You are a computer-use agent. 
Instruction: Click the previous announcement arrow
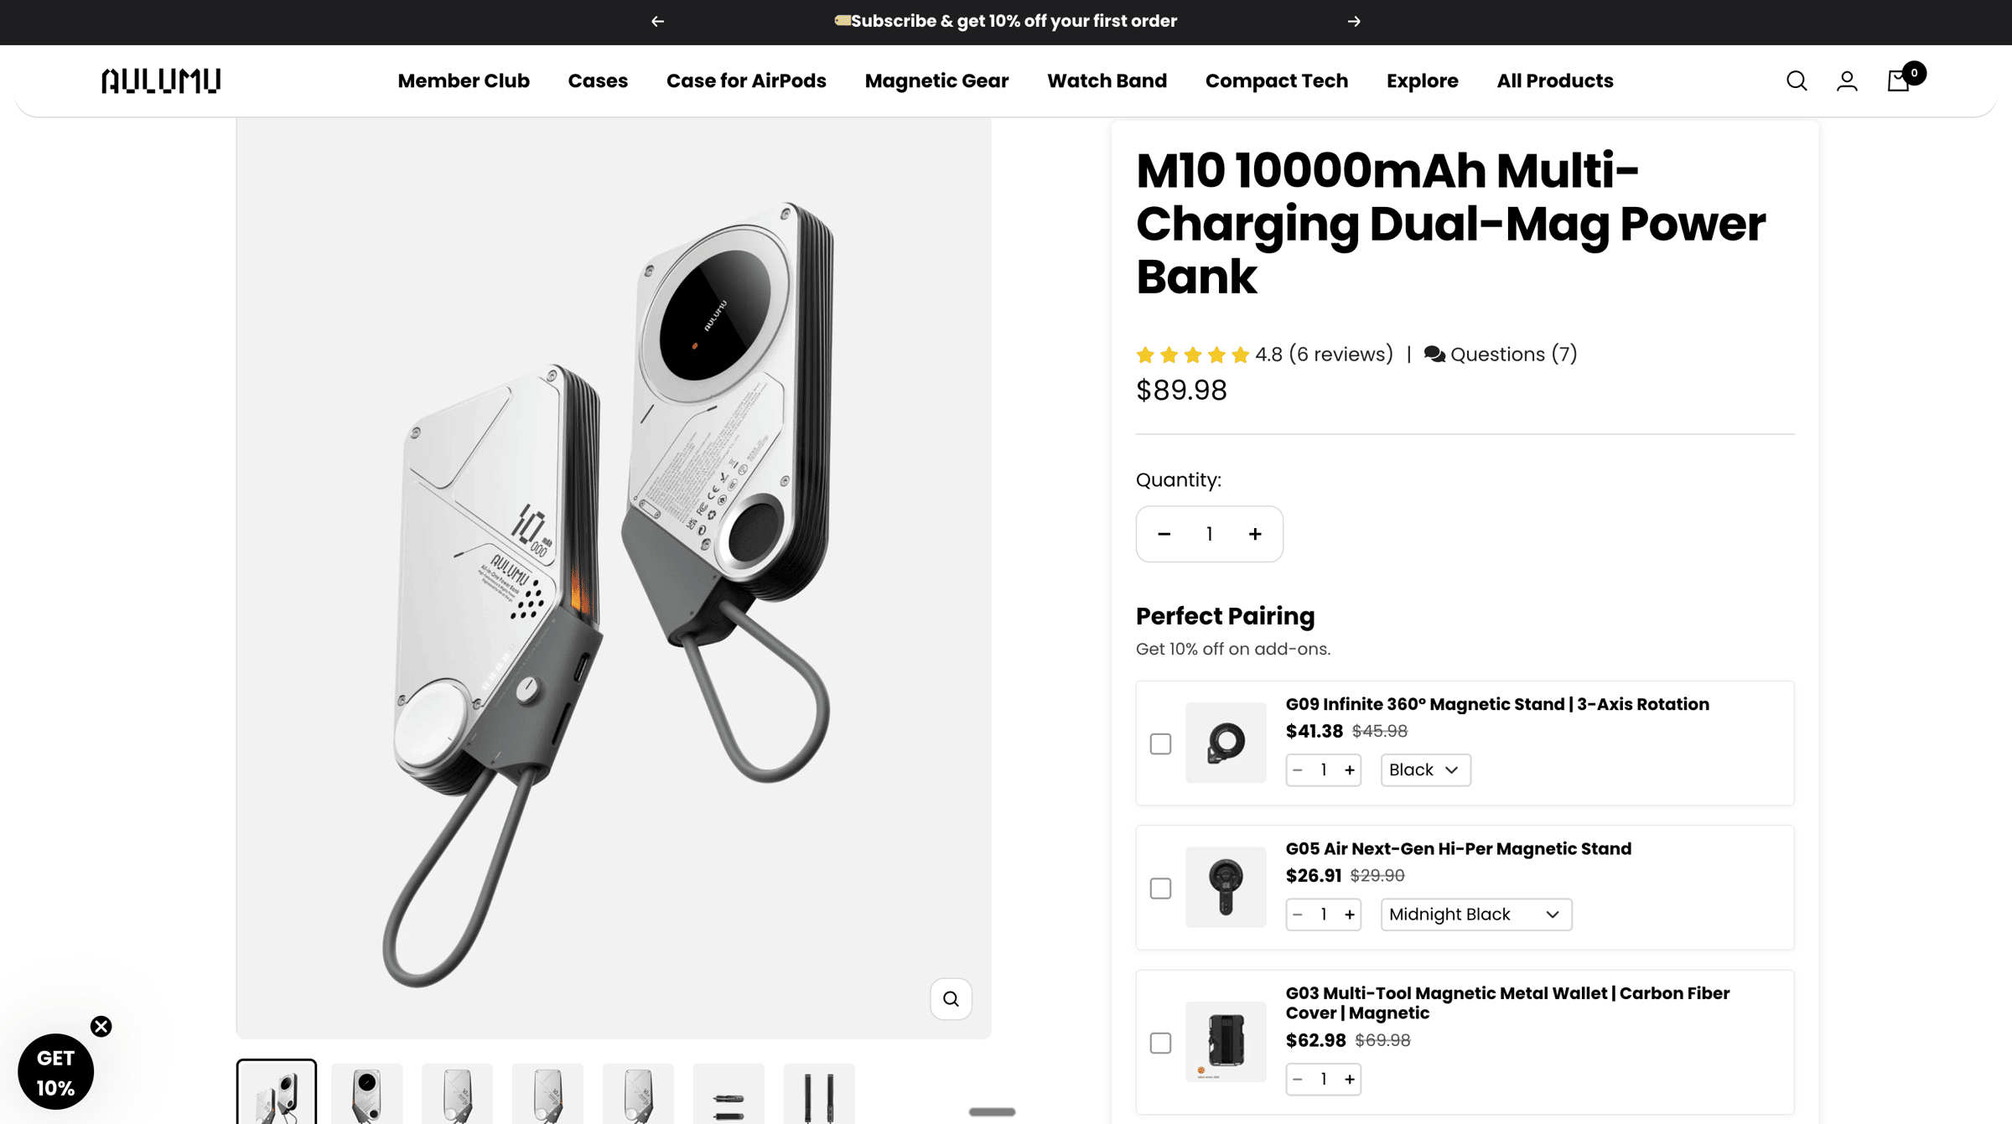658,22
